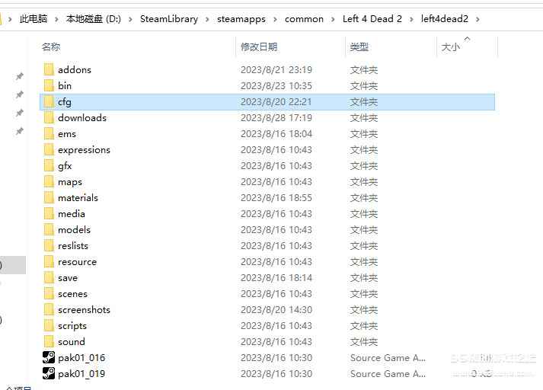
Task: Click the addons folder icon
Action: [49, 69]
